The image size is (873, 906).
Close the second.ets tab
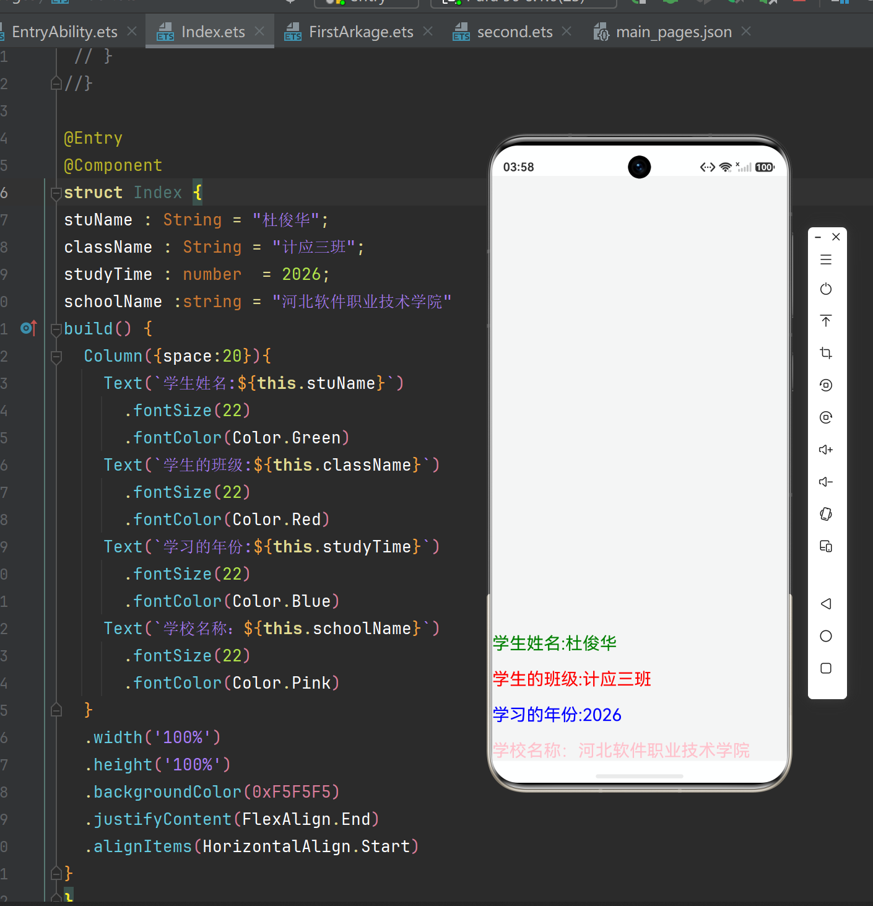567,31
